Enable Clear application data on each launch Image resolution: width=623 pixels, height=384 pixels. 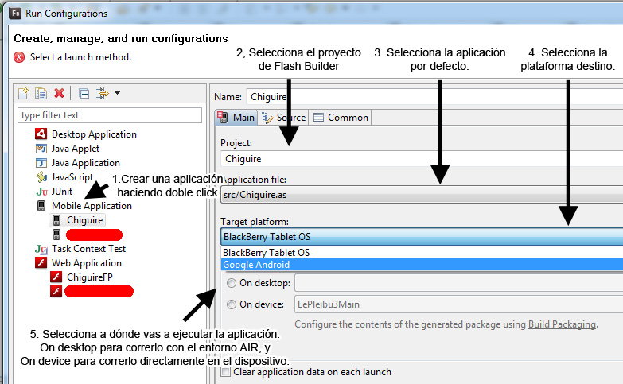tap(226, 372)
